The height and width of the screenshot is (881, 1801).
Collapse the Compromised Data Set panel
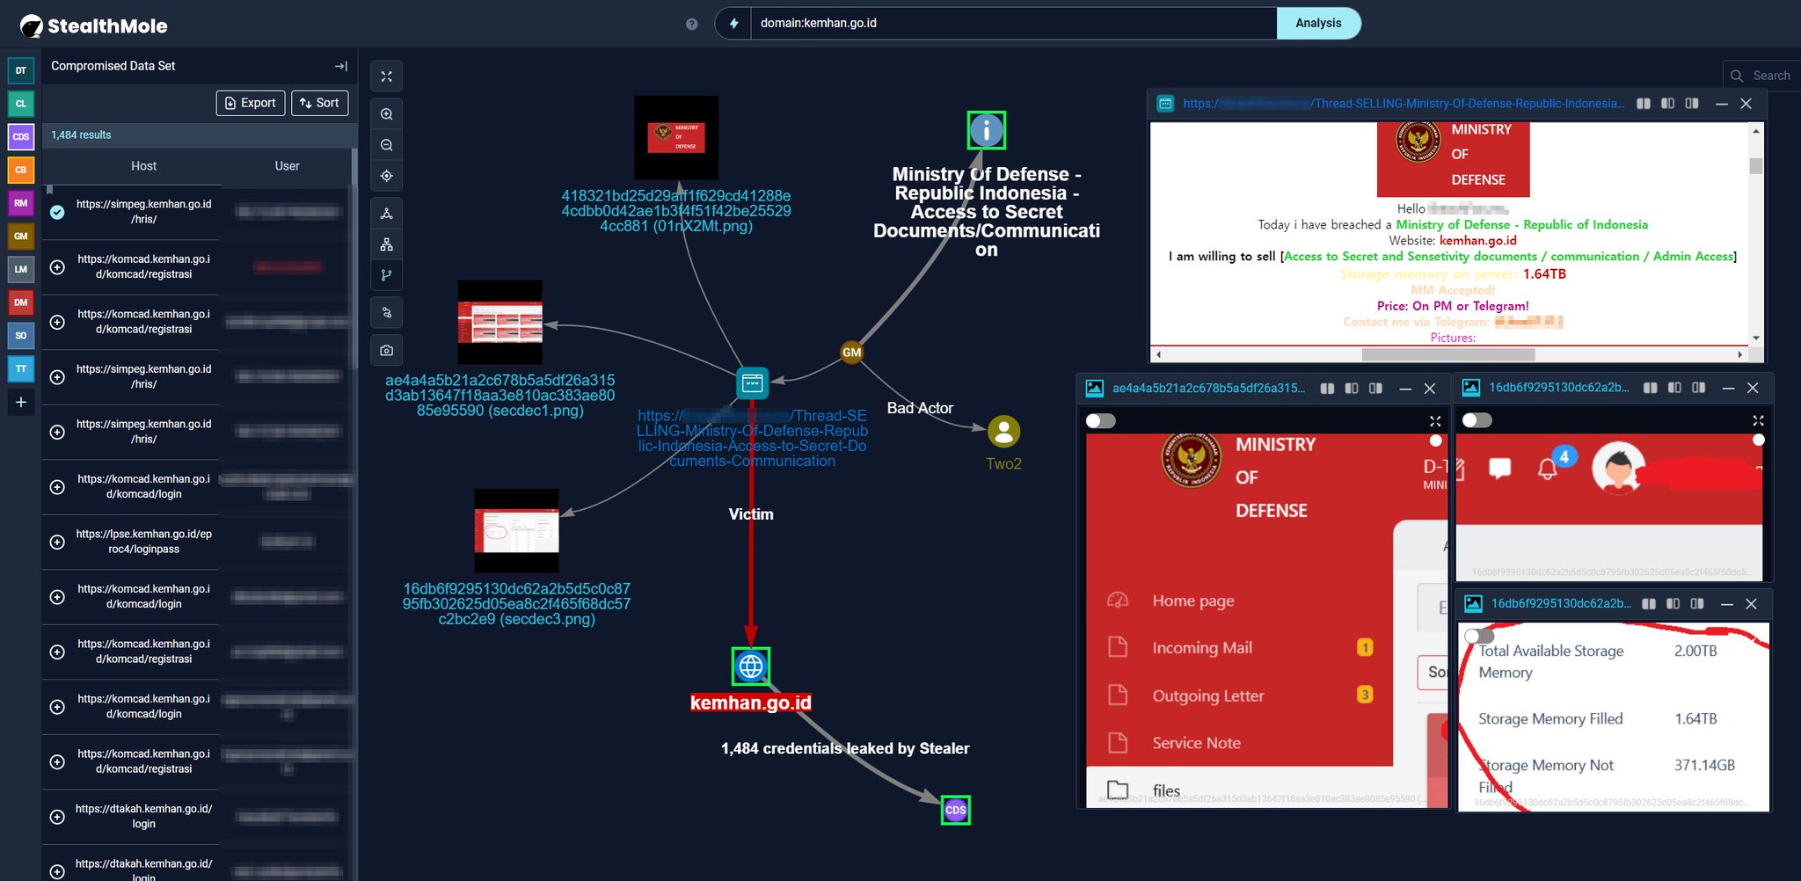pos(341,66)
